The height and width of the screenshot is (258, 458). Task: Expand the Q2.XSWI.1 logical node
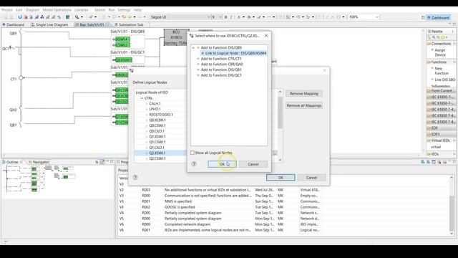click(147, 153)
